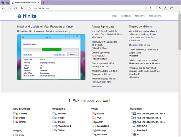Click the Java (AdoptOpenJDK) 8 label
The height and width of the screenshot is (137, 181).
click(149, 118)
